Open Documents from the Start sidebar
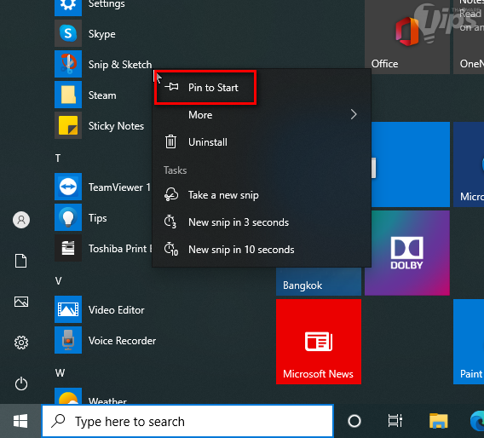484x438 pixels. [x=21, y=261]
